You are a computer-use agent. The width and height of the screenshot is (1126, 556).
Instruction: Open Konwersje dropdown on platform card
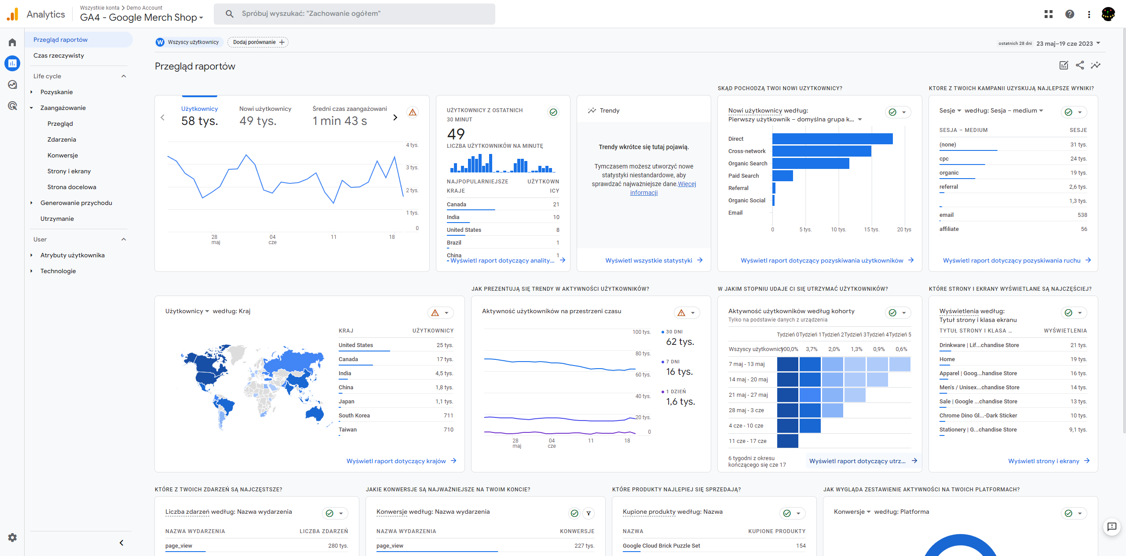pos(852,512)
